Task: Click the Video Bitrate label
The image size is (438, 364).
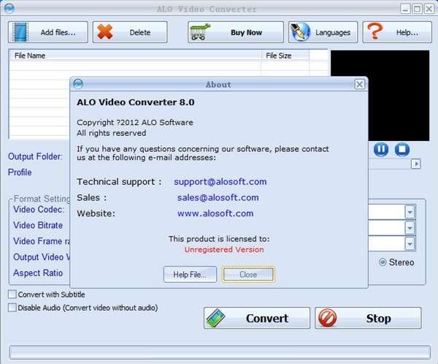Action: coord(38,225)
